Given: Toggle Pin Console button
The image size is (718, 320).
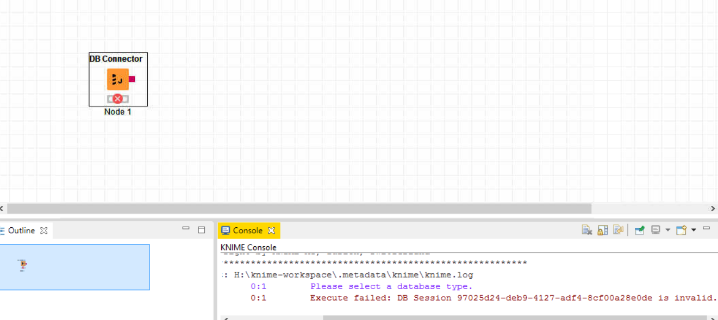Looking at the screenshot, I should pos(640,230).
